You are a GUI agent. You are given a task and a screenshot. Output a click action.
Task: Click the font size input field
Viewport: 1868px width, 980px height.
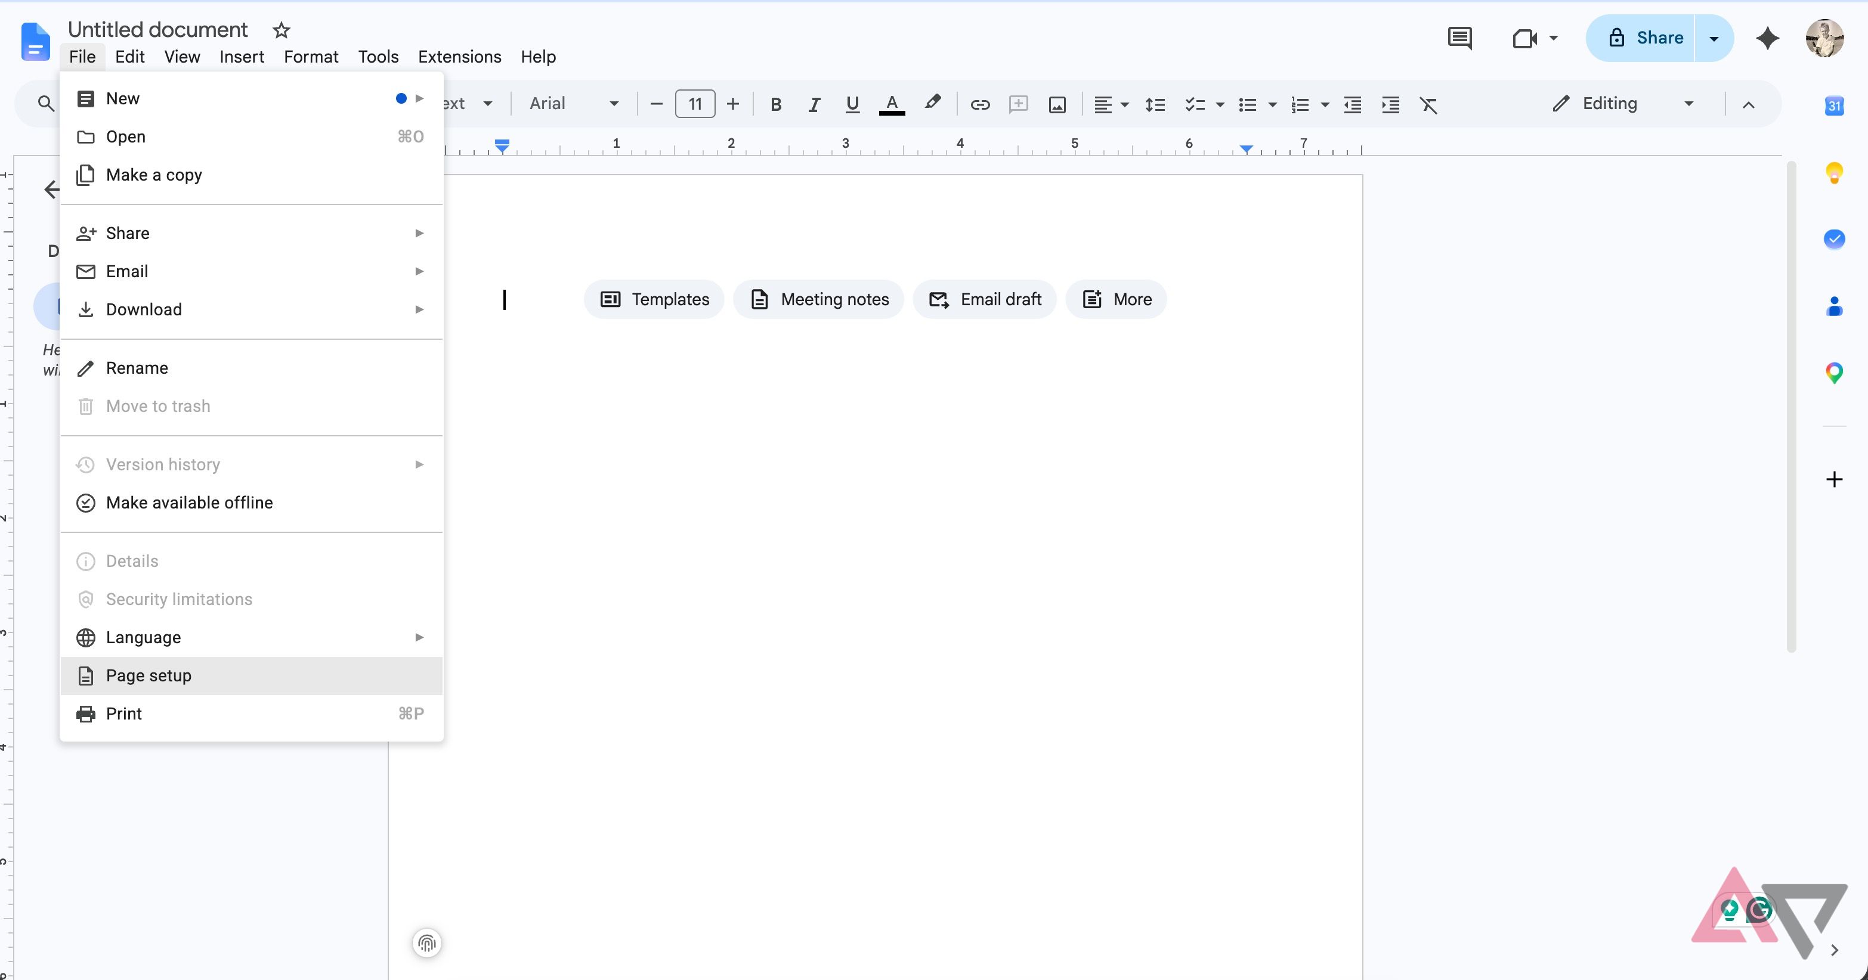click(695, 104)
